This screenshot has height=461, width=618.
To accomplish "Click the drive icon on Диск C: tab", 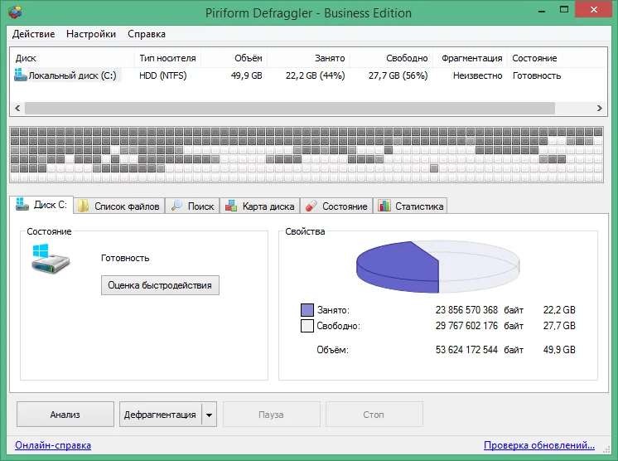I will coord(22,204).
